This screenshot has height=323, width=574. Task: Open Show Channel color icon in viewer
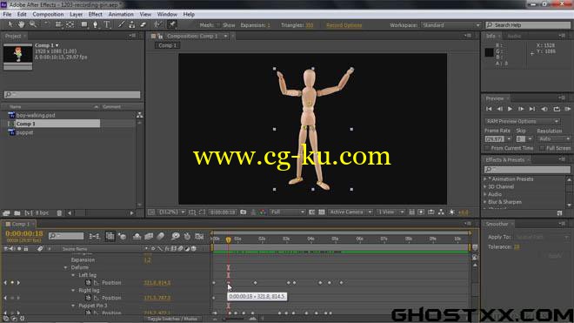[x=263, y=212]
